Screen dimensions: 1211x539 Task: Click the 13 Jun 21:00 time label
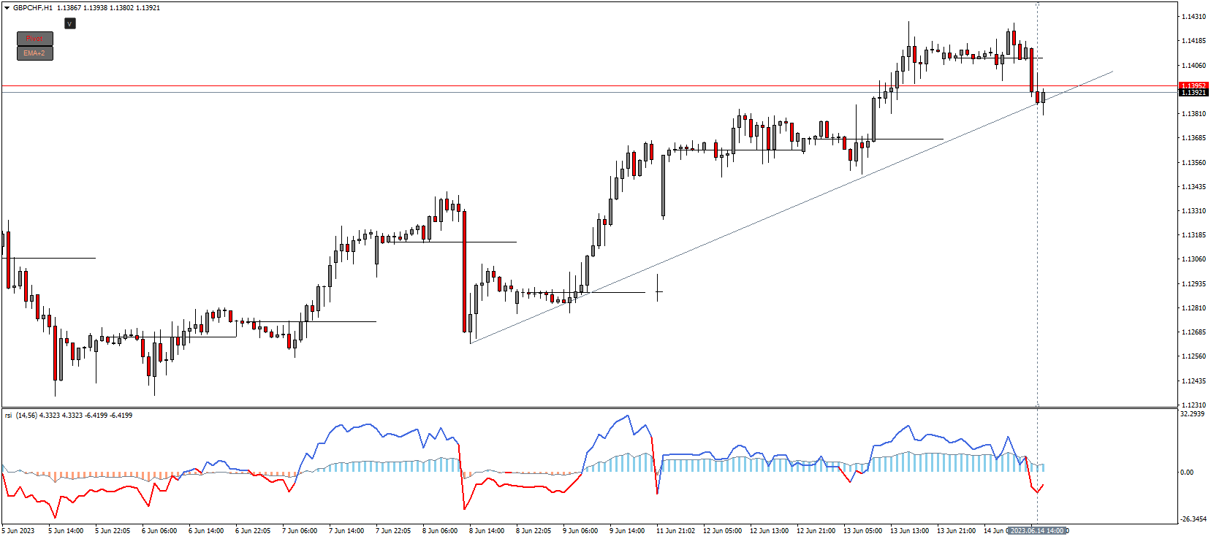[956, 531]
